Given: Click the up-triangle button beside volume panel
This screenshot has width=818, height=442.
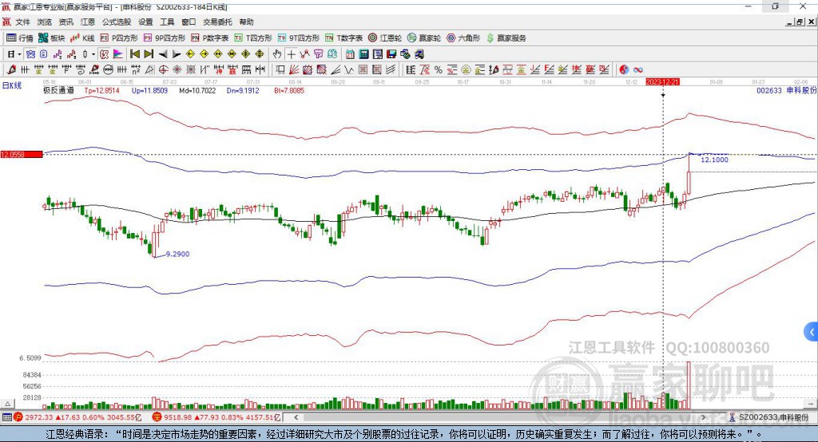Looking at the screenshot, I should (x=7, y=404).
